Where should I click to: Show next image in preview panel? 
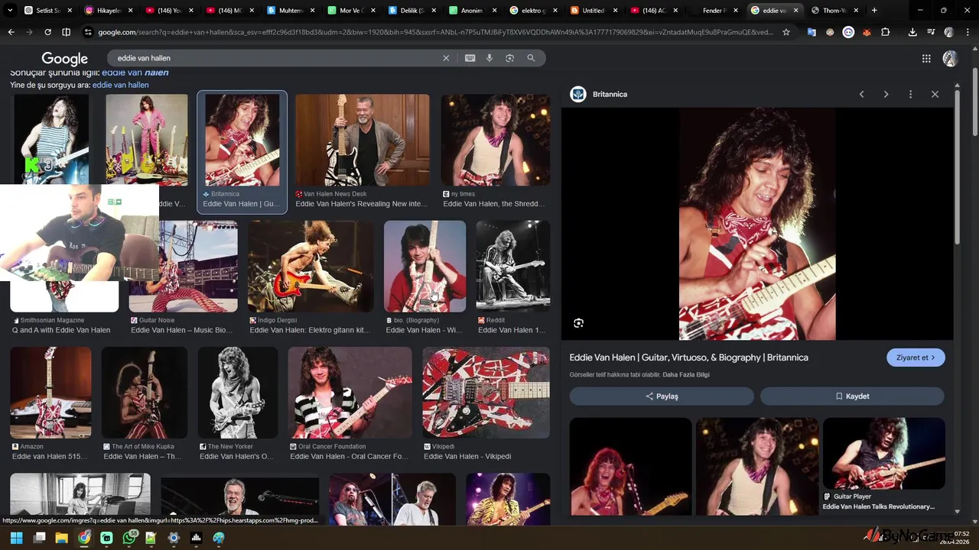pos(886,94)
